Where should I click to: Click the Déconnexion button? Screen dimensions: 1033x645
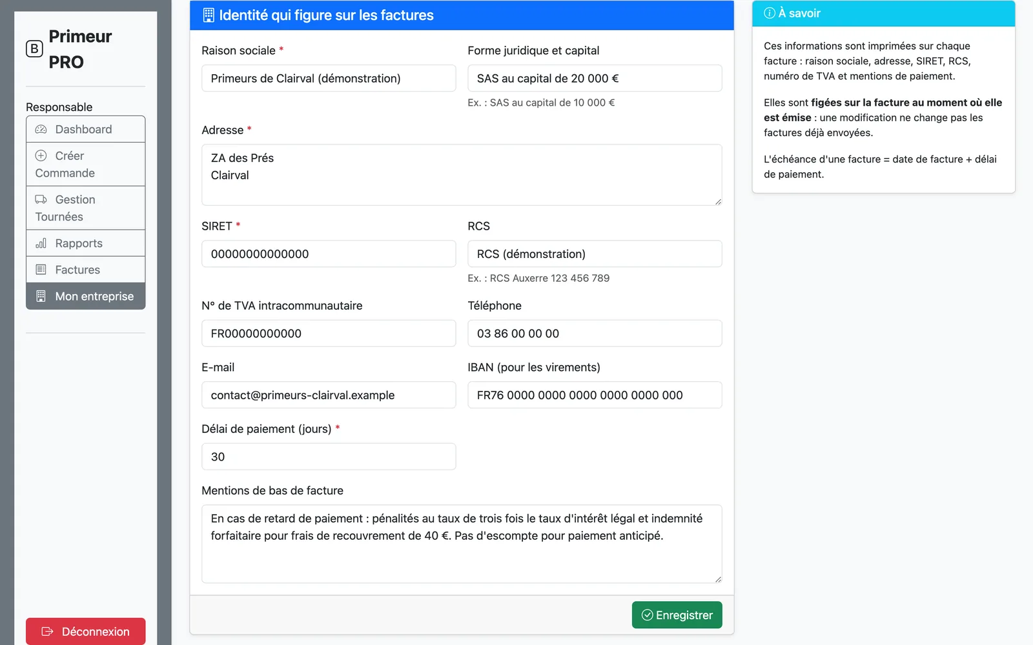[x=86, y=631]
